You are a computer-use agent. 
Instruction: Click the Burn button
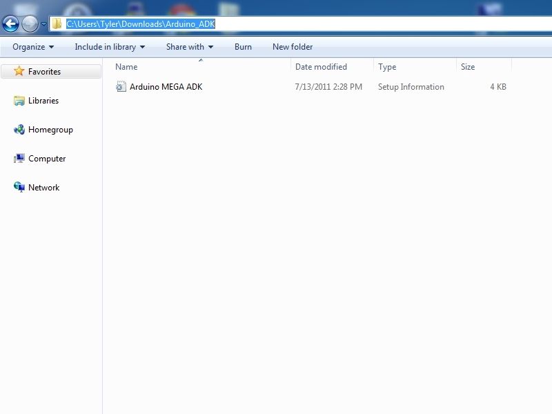coord(244,47)
